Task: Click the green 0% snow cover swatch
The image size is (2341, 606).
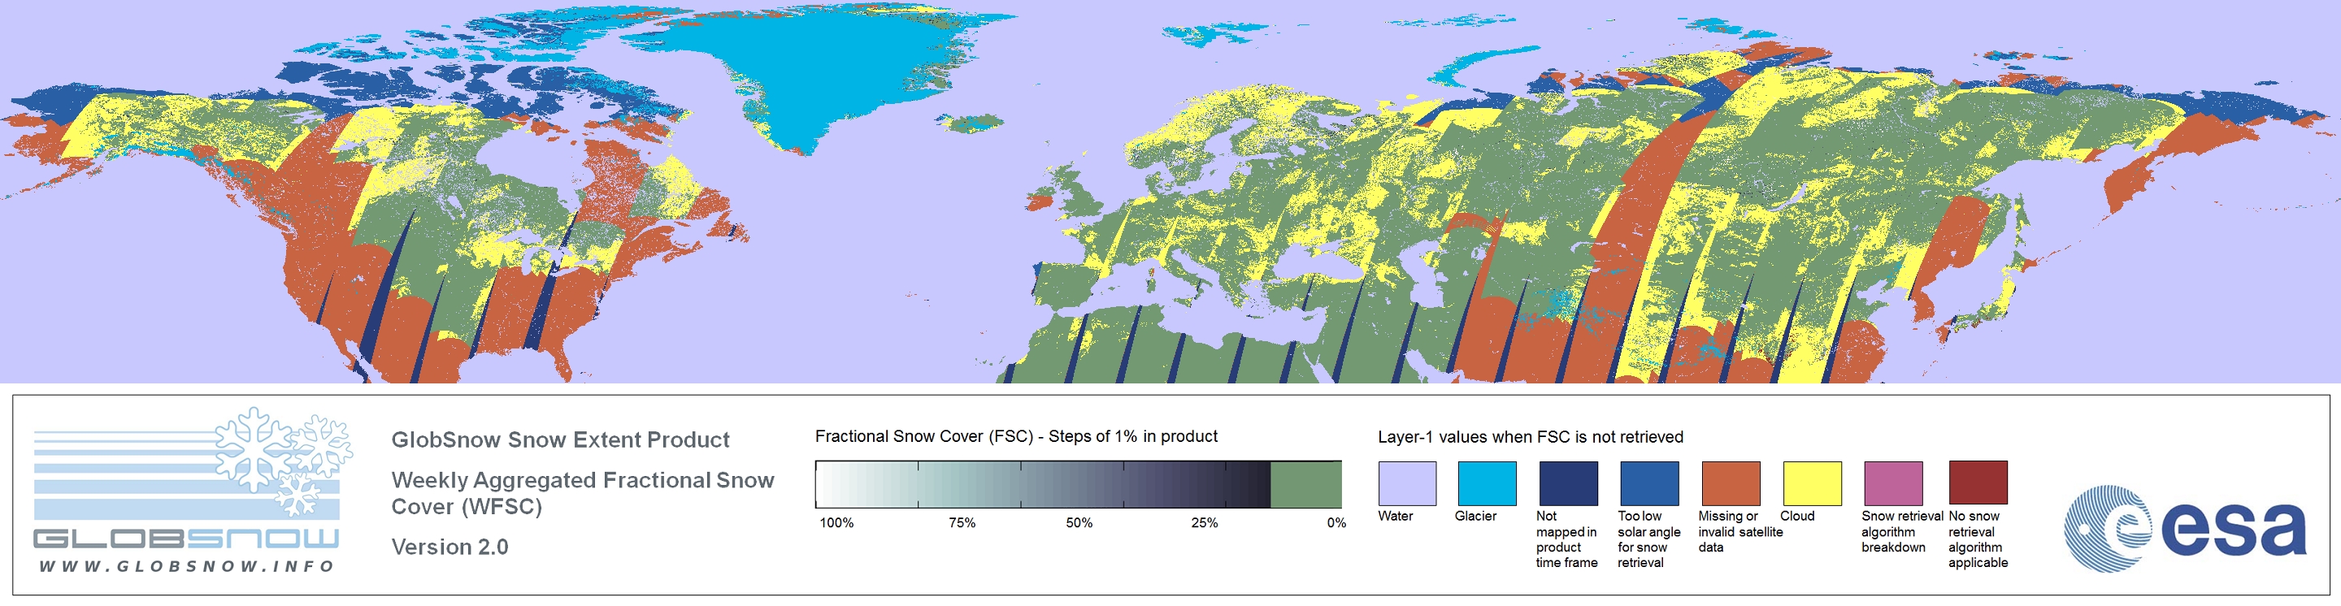Action: pos(1305,484)
